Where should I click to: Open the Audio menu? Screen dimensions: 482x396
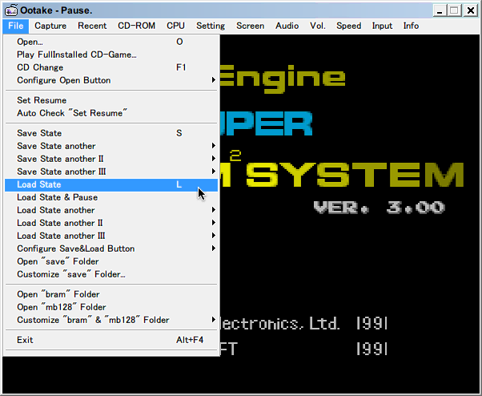[287, 26]
